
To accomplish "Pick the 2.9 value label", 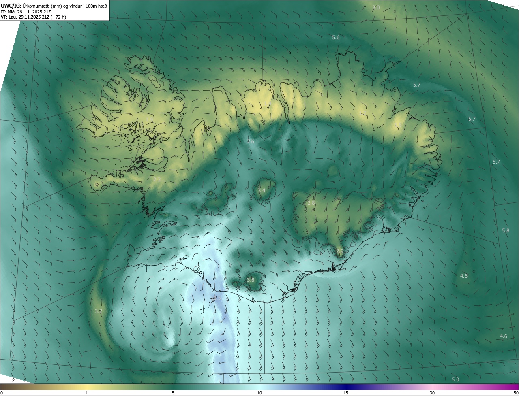I will click(x=340, y=251).
